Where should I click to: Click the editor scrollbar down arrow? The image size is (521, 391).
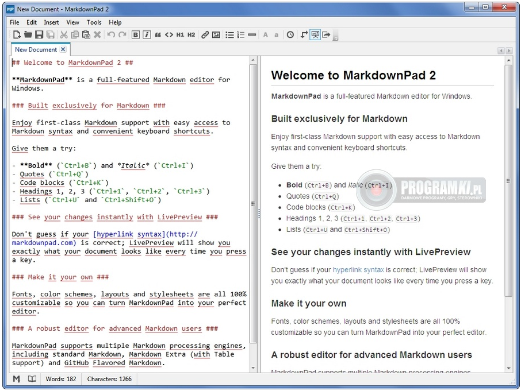pos(253,368)
